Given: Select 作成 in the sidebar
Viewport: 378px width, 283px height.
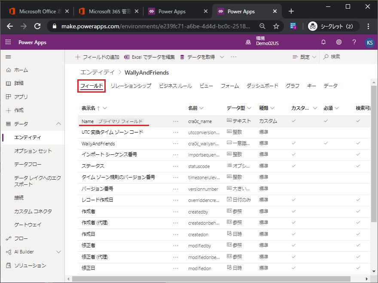Looking at the screenshot, I should point(18,110).
